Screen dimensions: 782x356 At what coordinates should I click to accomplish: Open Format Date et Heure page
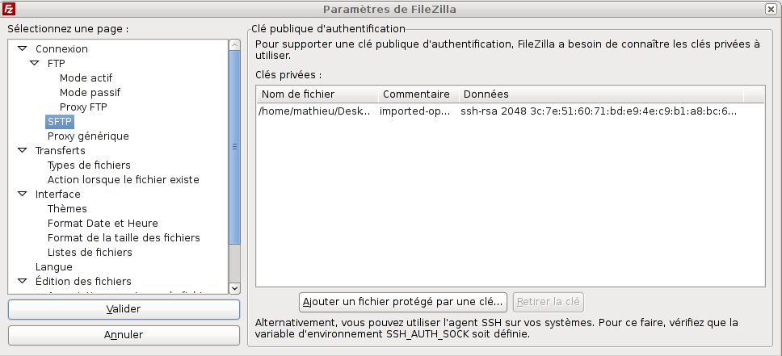(103, 223)
